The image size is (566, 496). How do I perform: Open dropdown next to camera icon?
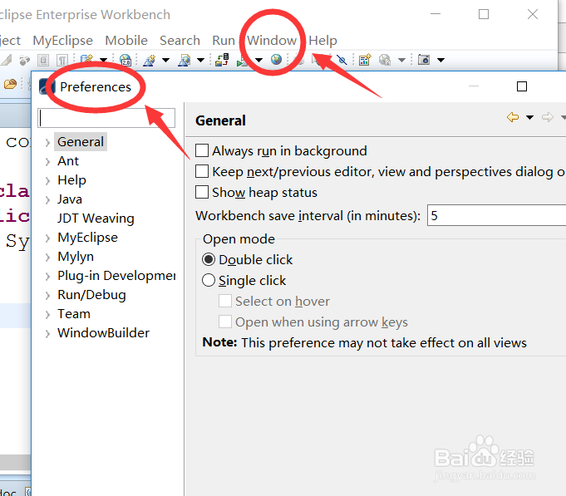(x=440, y=61)
